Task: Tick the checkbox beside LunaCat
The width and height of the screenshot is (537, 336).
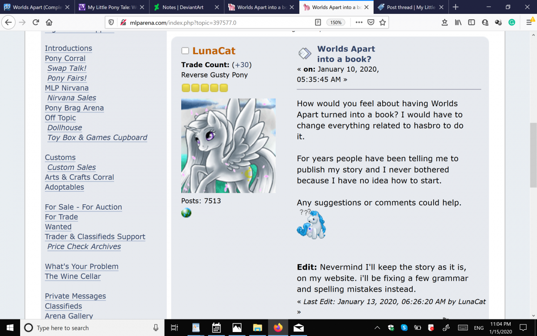Action: [x=185, y=51]
